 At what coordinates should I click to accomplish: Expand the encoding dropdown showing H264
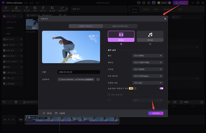148,69
